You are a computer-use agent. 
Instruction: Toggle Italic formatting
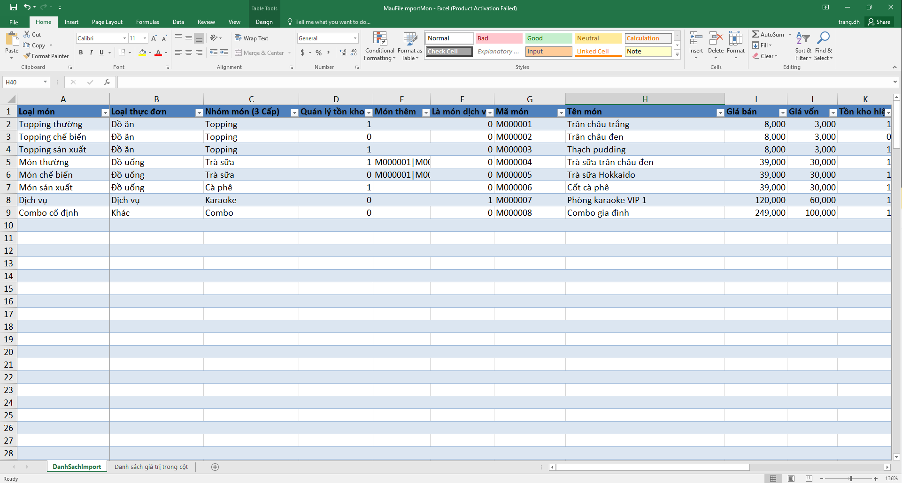click(91, 53)
